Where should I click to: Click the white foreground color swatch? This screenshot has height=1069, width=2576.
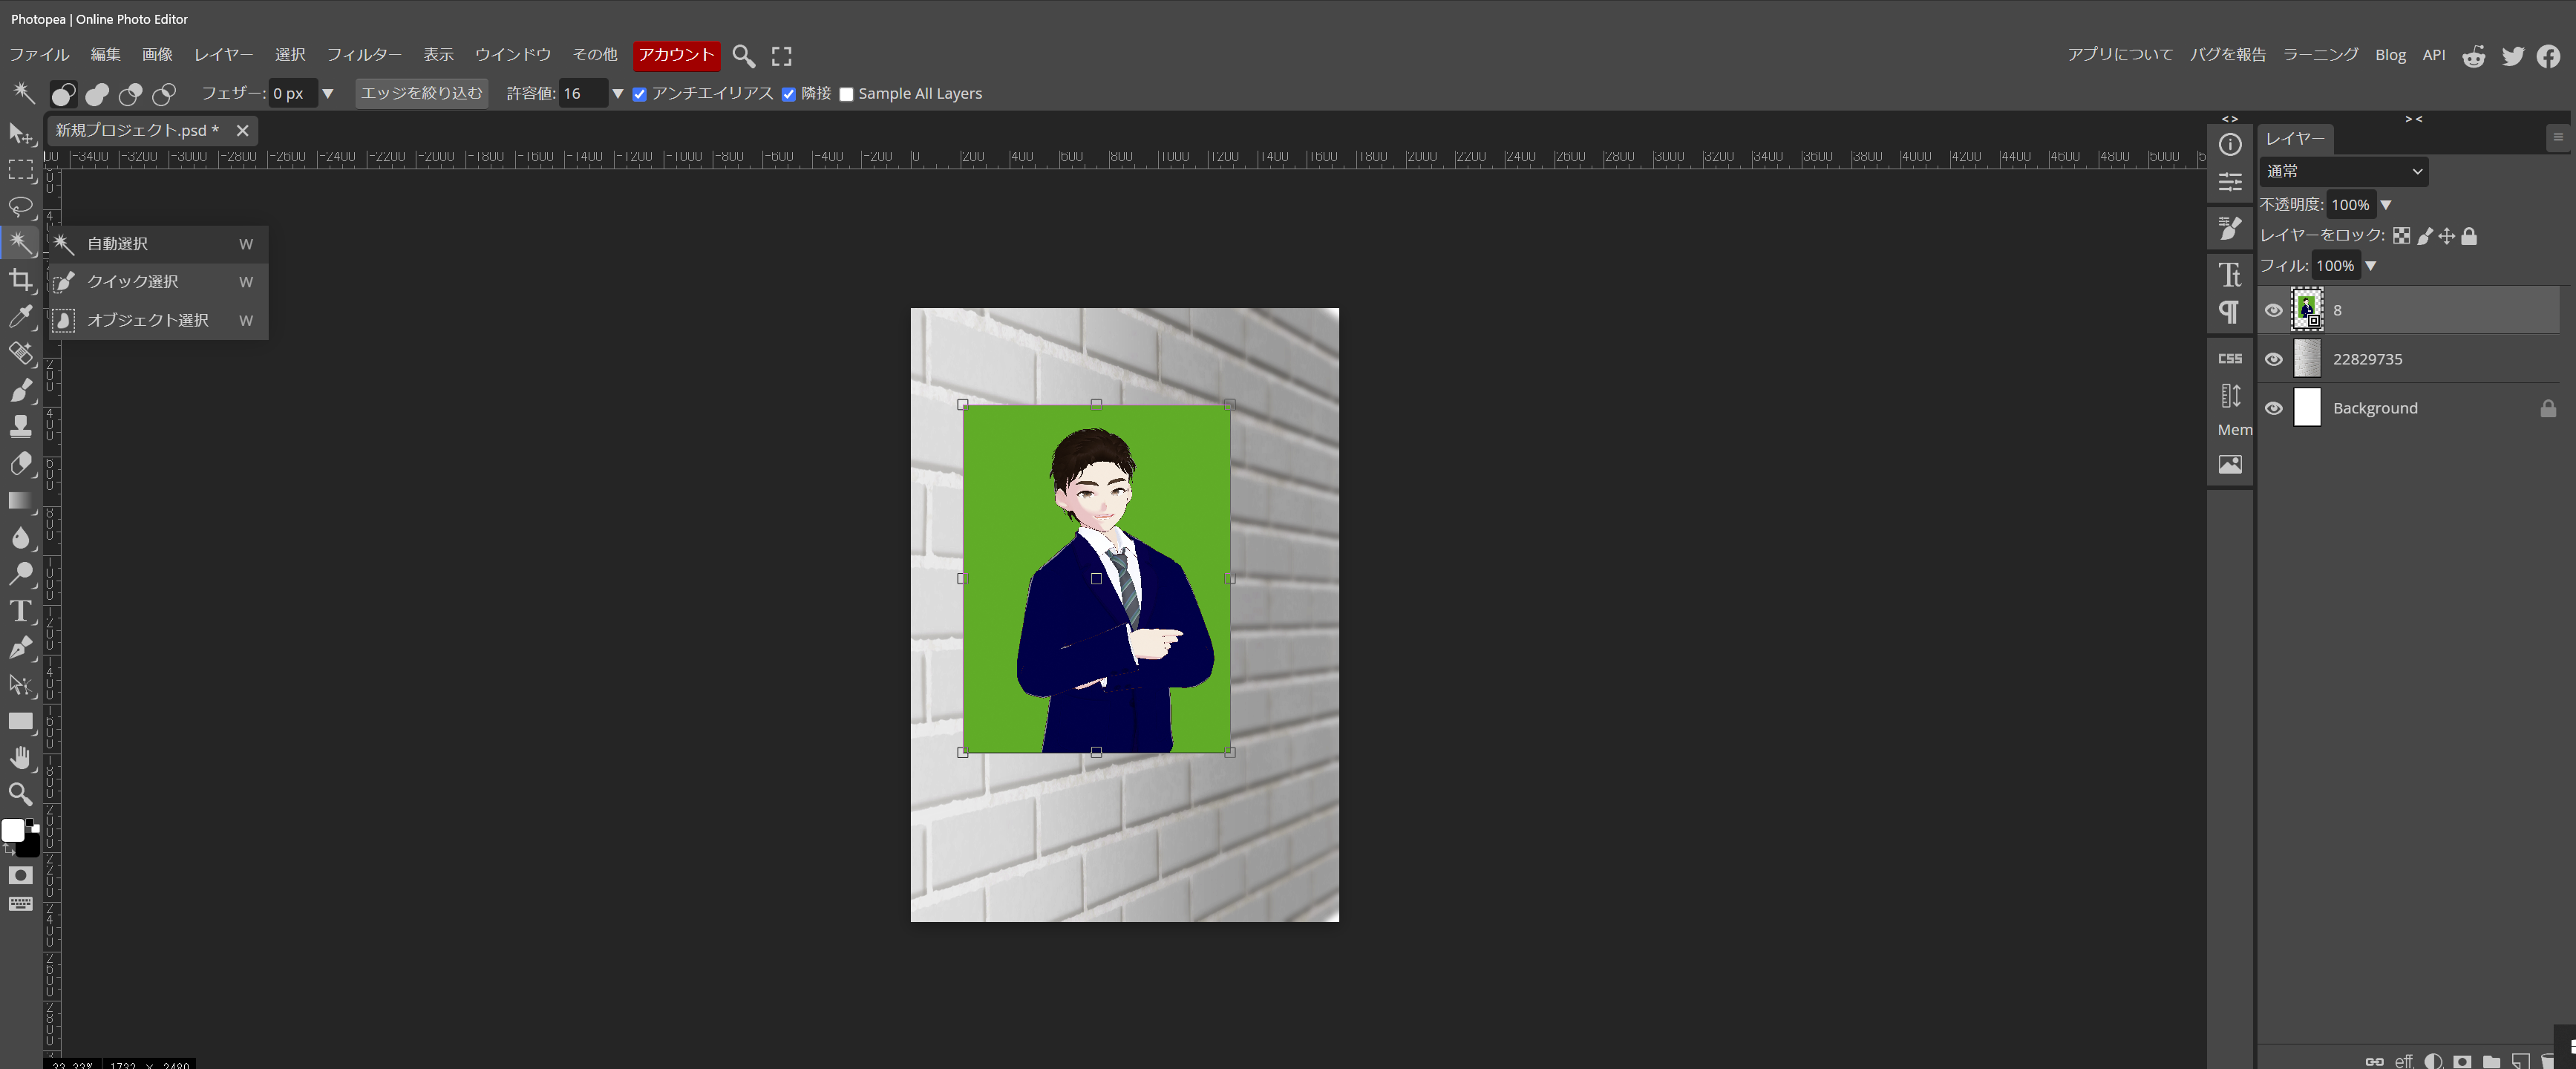12,830
